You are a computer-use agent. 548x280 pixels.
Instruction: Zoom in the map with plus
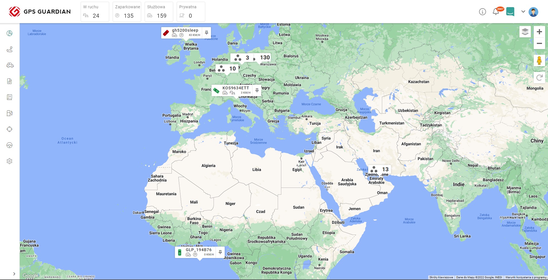[539, 32]
